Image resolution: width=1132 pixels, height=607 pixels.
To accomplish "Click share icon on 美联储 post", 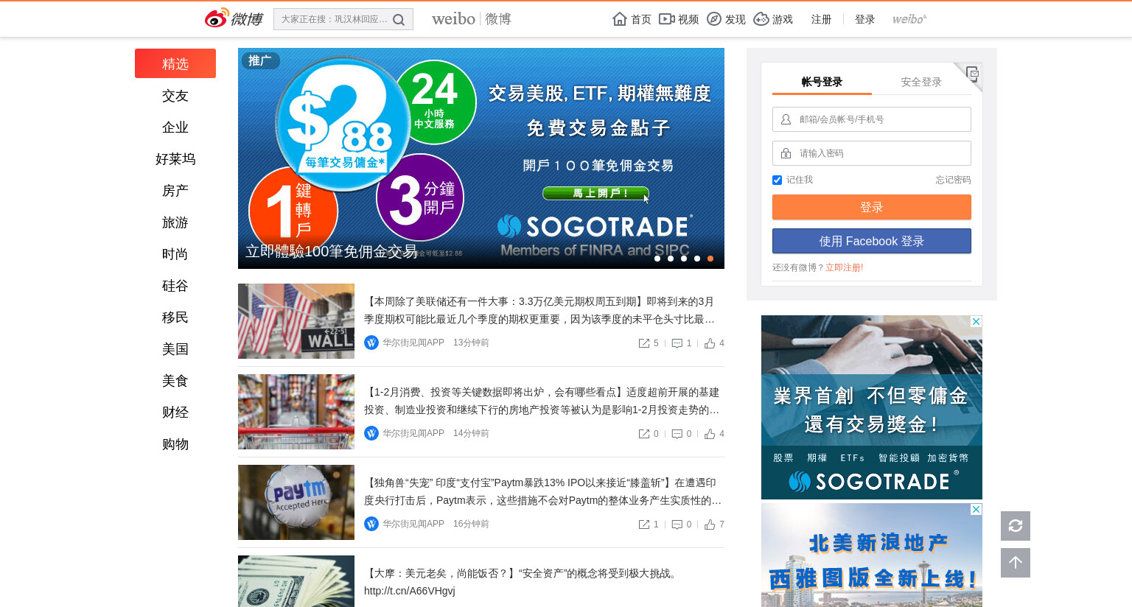I will coord(644,343).
